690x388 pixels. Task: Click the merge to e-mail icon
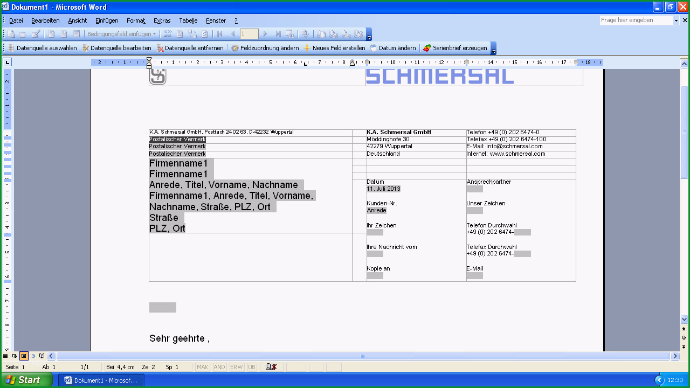[x=346, y=34]
